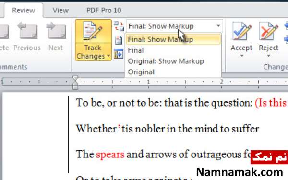Reject the tracked change
This screenshot has height=180, width=288.
[x=268, y=36]
